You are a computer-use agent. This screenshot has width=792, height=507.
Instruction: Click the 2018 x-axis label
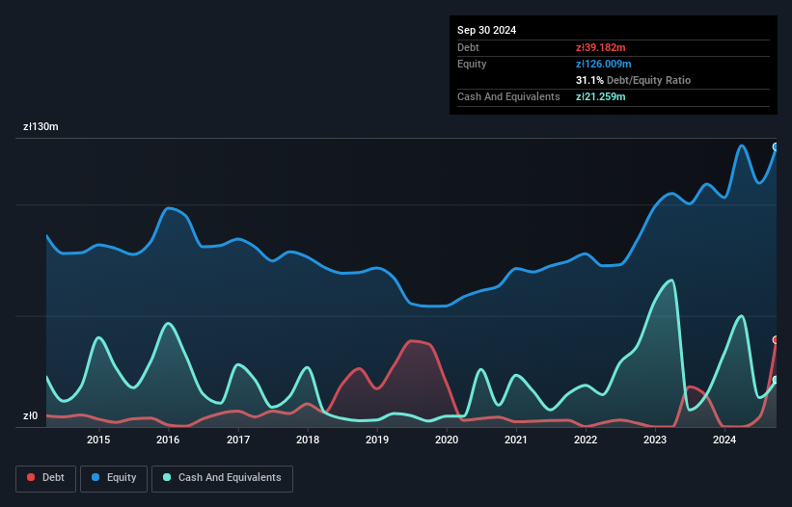coord(308,440)
